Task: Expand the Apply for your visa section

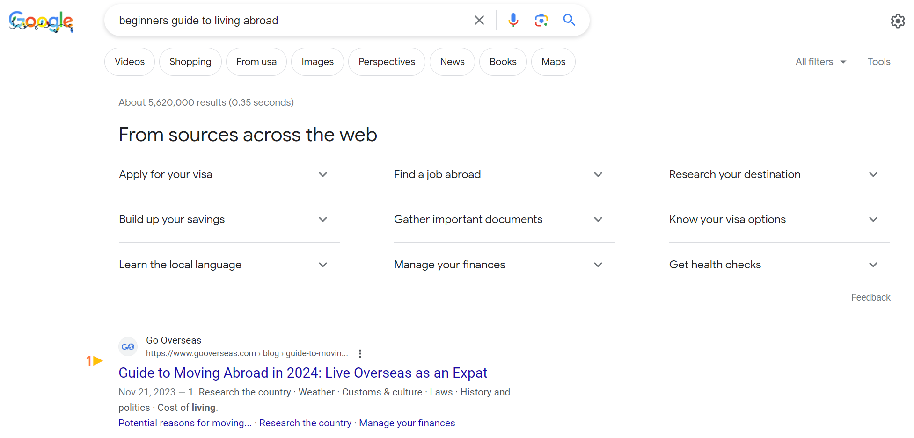Action: [x=223, y=174]
